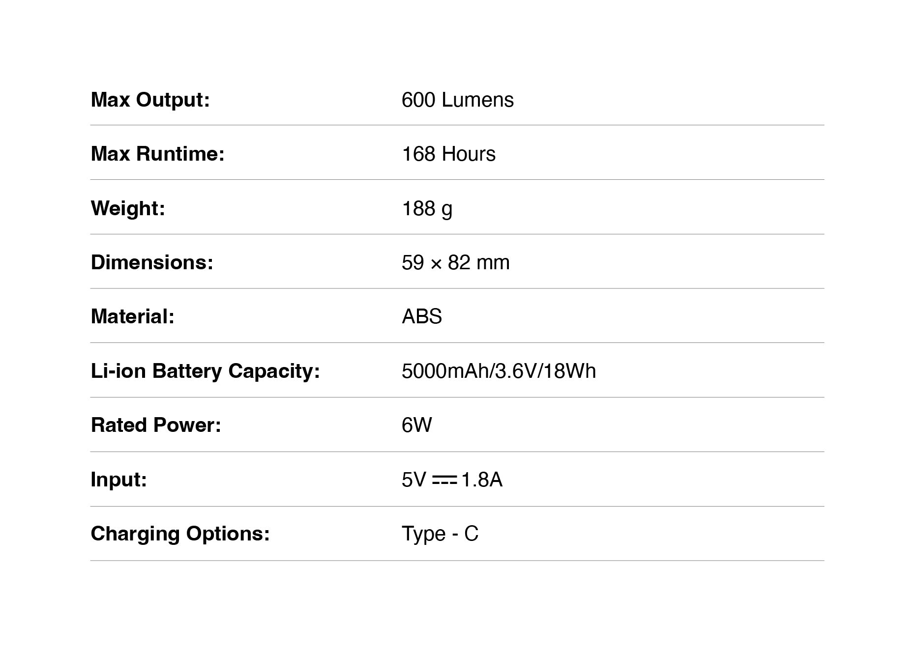Select the Dimensions label
The height and width of the screenshot is (651, 916).
(x=152, y=262)
